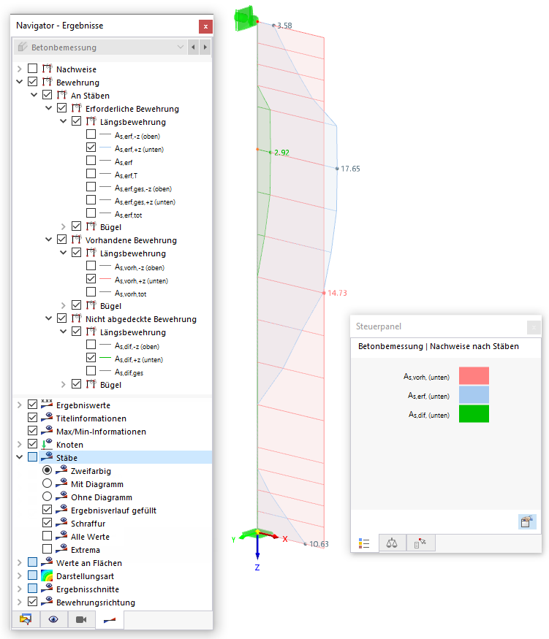
Task: Expand Bügel under Erforderliche Bewehrung
Action: 63,226
